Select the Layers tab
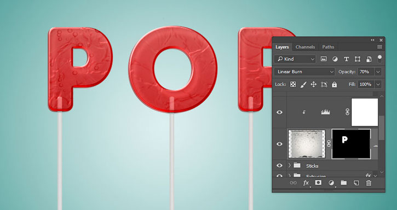The width and height of the screenshot is (397, 210). [x=282, y=47]
